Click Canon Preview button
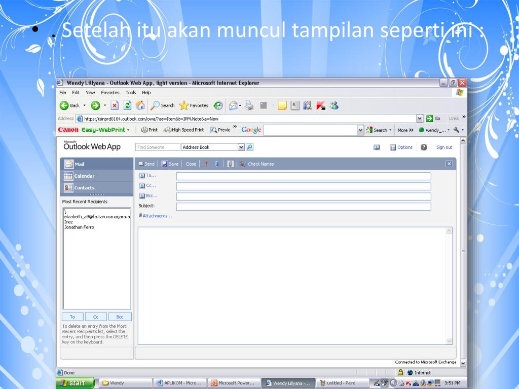 point(220,130)
